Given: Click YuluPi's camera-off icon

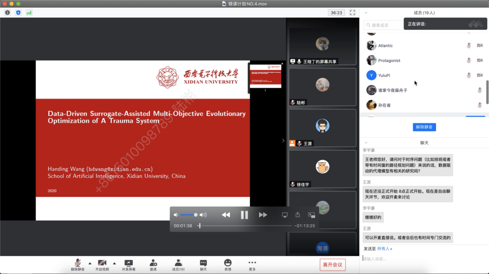Looking at the screenshot, I should coord(479,76).
